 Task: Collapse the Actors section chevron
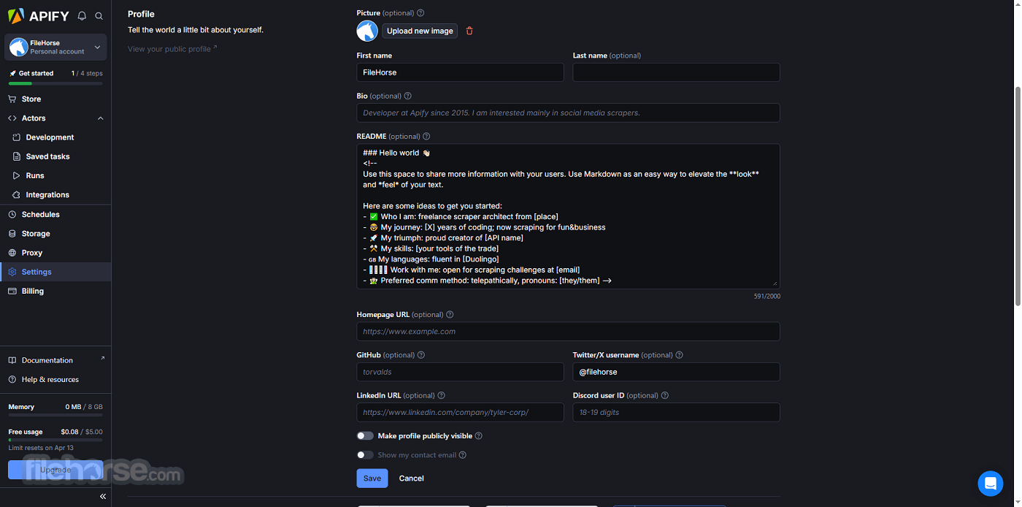[x=101, y=118]
